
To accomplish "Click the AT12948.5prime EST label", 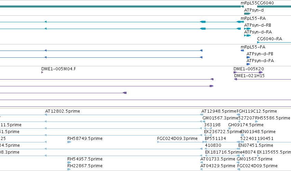I will coord(219,111).
